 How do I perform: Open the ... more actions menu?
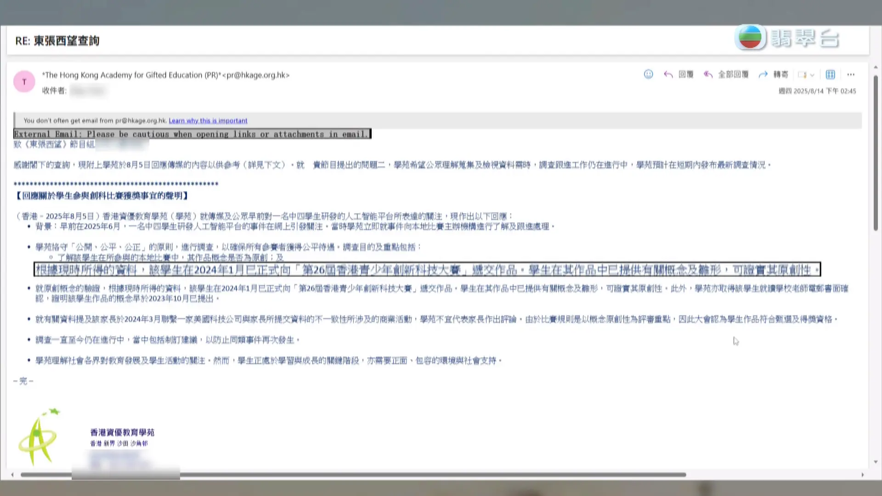[851, 74]
